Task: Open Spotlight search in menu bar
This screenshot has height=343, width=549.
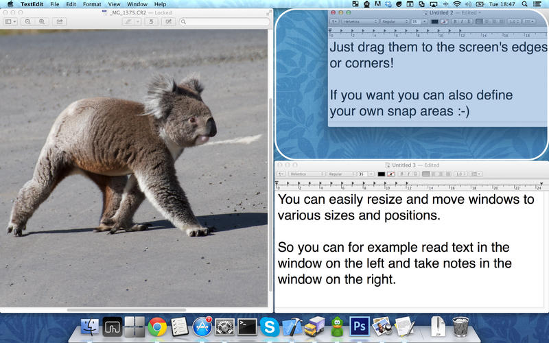Action: tap(524, 4)
